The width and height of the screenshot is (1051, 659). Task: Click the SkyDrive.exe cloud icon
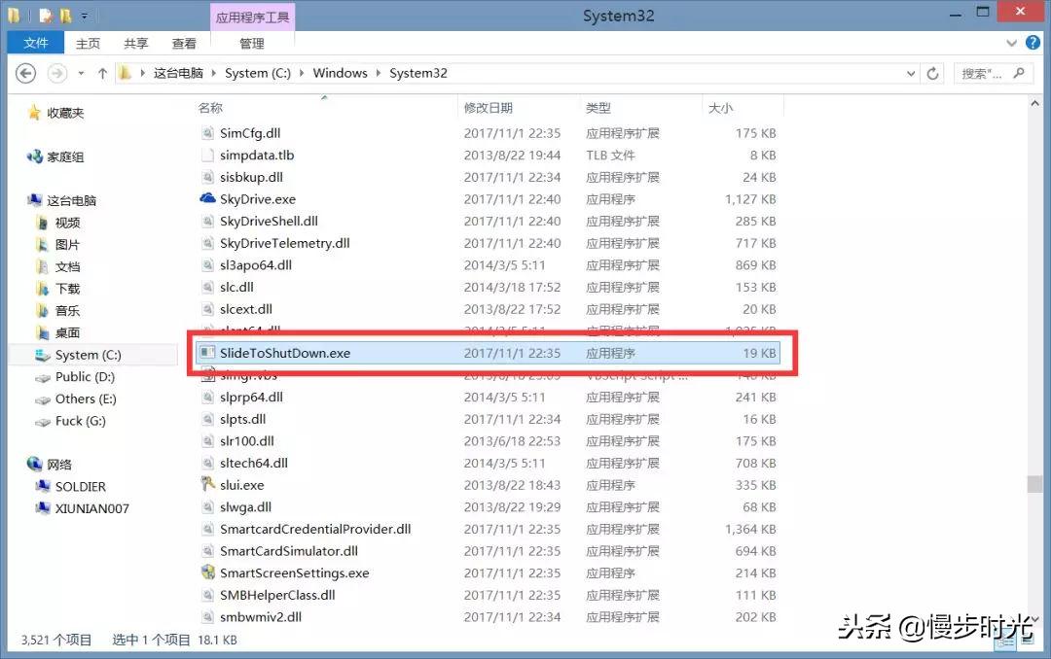tap(207, 199)
